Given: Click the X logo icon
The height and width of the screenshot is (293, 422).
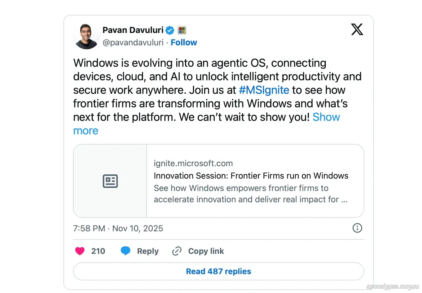Looking at the screenshot, I should 357,29.
